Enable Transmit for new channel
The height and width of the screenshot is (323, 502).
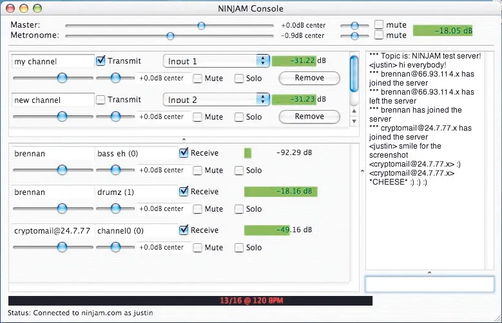[101, 100]
